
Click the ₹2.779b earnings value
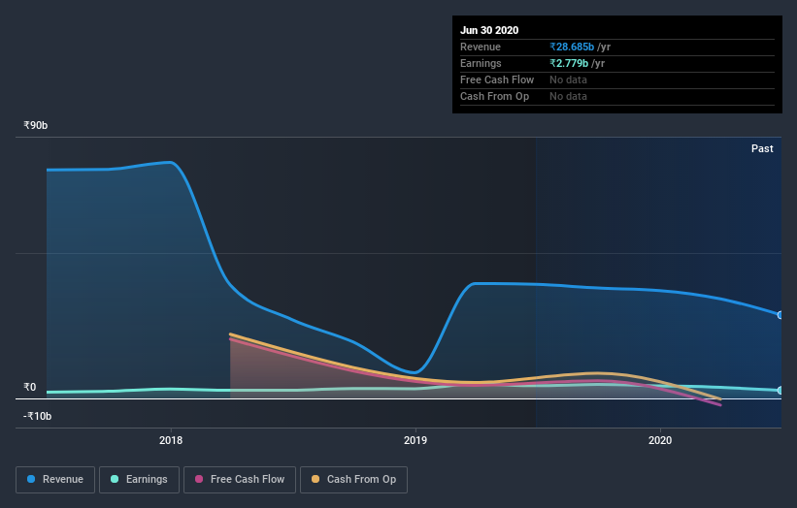569,63
